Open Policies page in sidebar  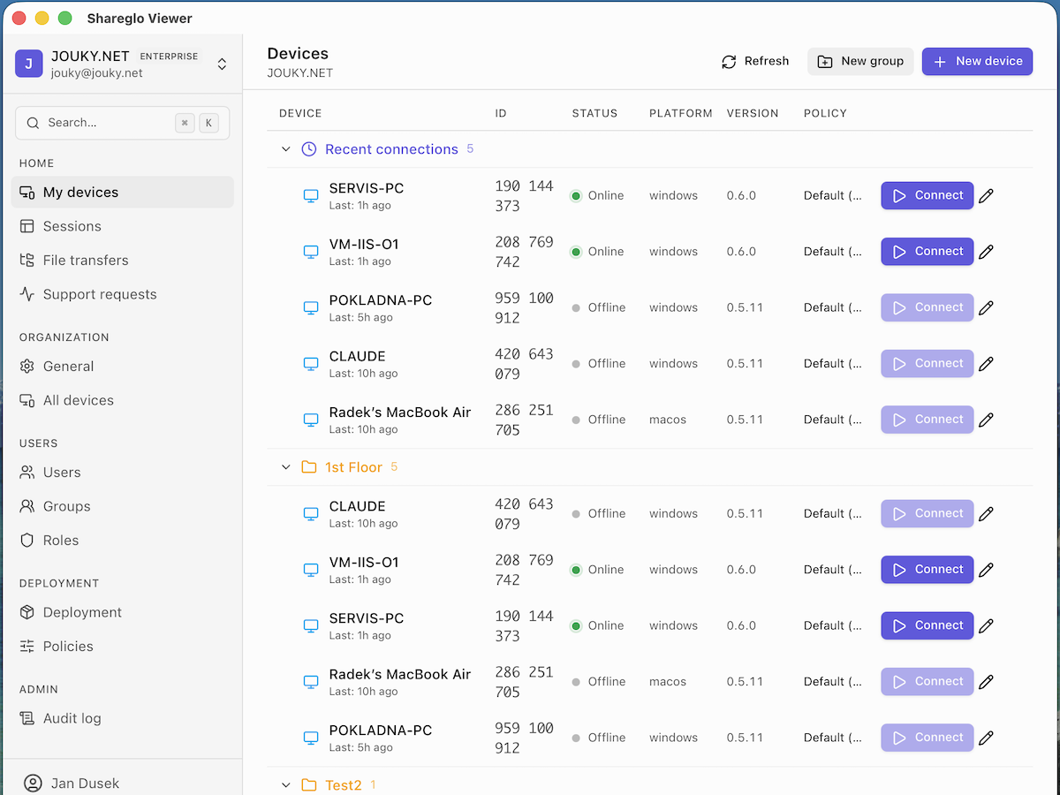point(122,647)
